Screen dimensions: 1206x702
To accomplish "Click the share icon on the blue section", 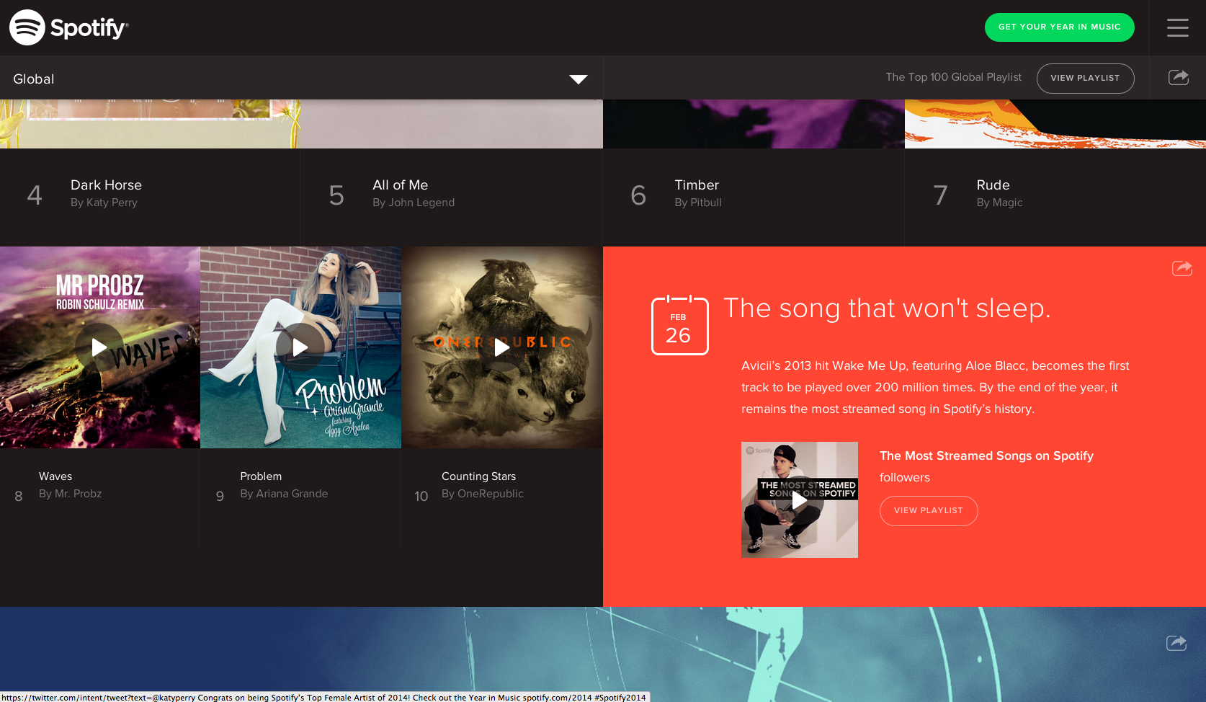I will (1176, 642).
